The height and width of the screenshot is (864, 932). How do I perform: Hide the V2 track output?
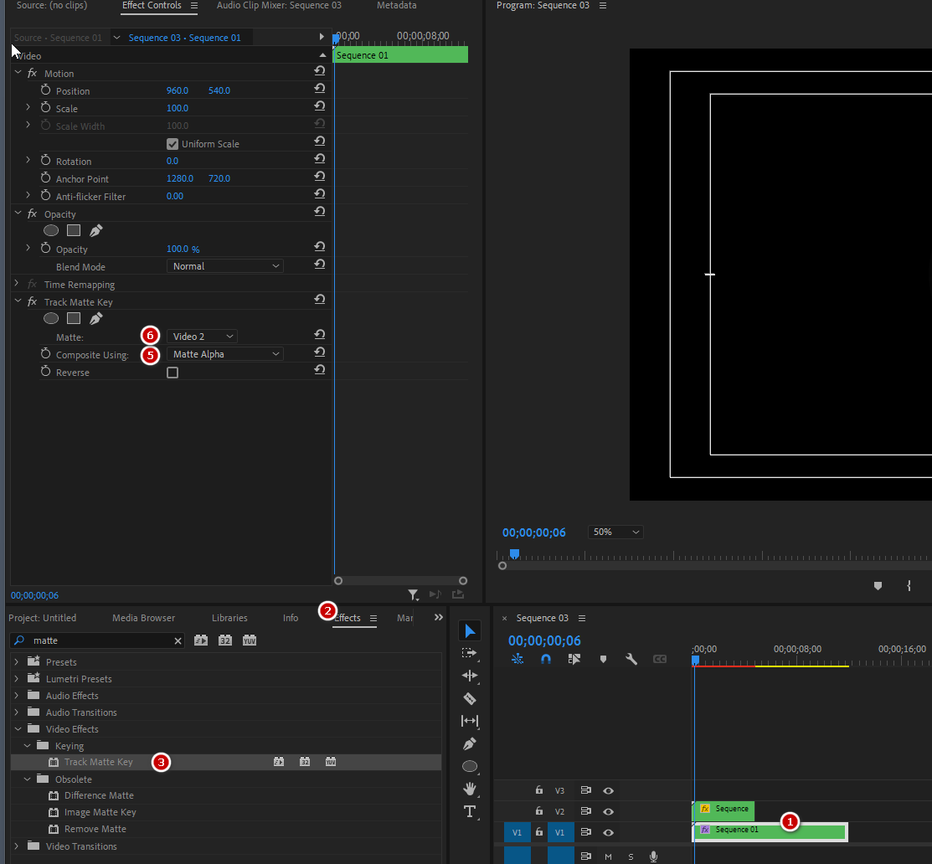(609, 811)
